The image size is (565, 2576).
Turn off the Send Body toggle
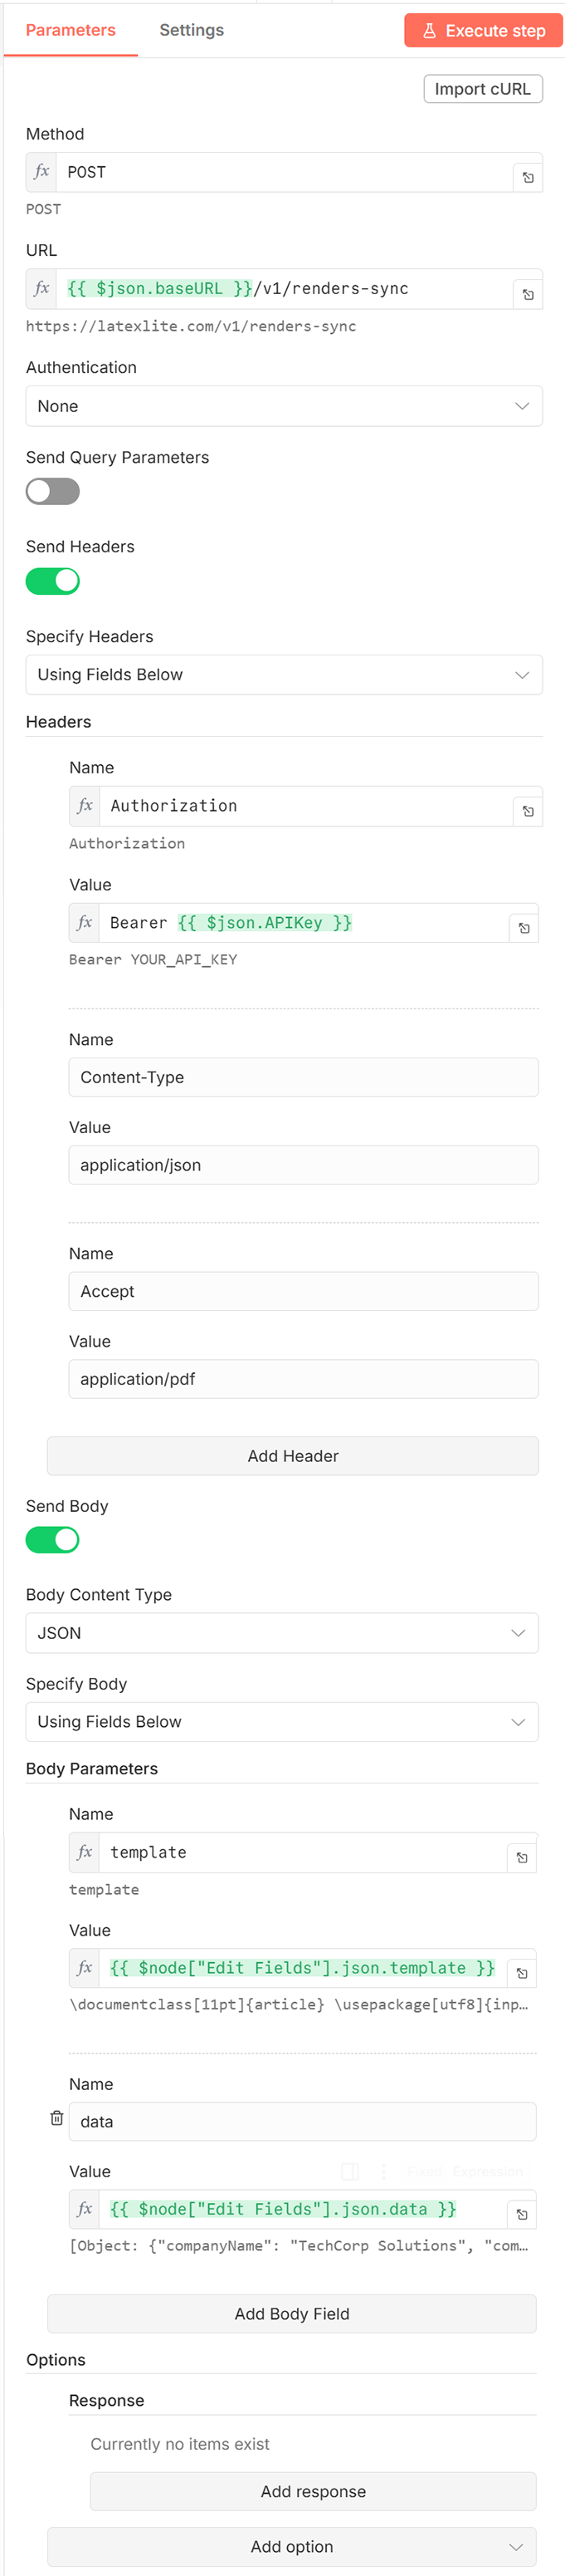click(52, 1540)
